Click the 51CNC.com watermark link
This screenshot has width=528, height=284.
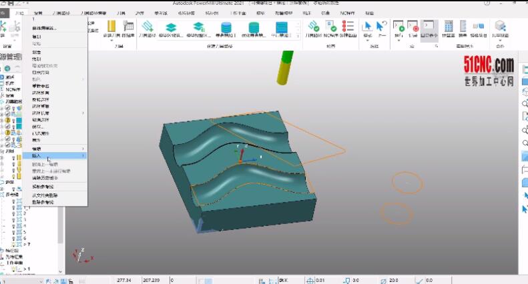click(489, 65)
